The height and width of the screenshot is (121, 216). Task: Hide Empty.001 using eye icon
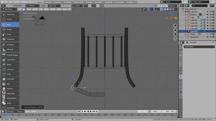[x=211, y=37]
